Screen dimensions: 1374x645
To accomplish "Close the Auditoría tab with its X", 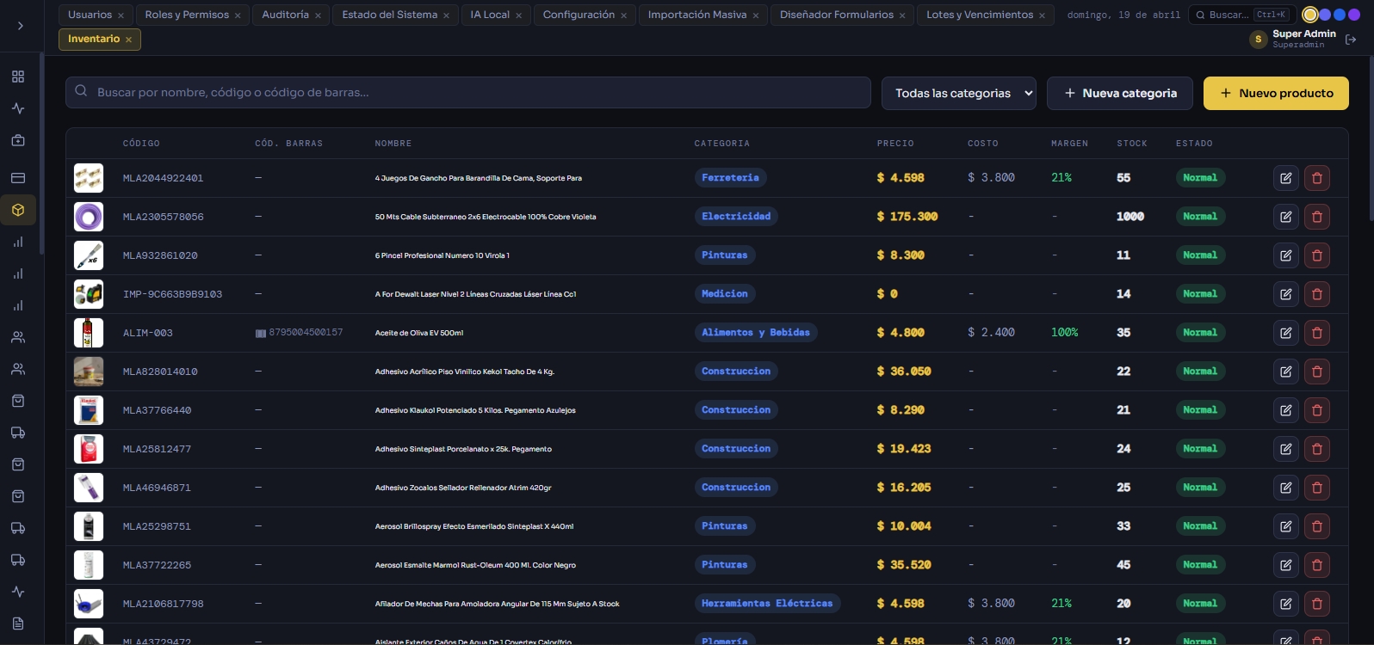I will pyautogui.click(x=318, y=15).
